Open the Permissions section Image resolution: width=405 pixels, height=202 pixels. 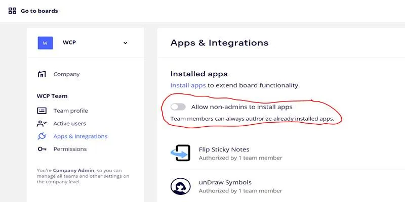pos(70,149)
